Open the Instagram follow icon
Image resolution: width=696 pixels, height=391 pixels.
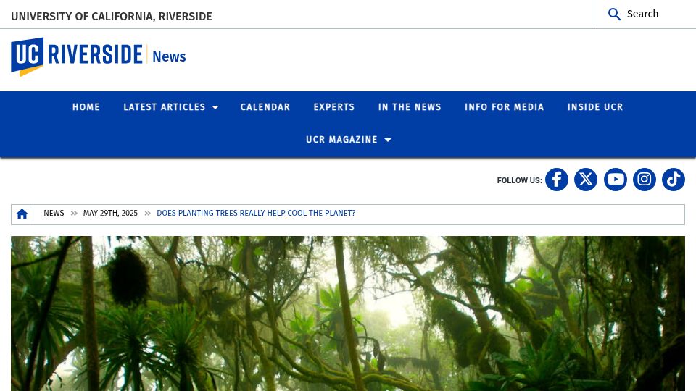point(645,180)
